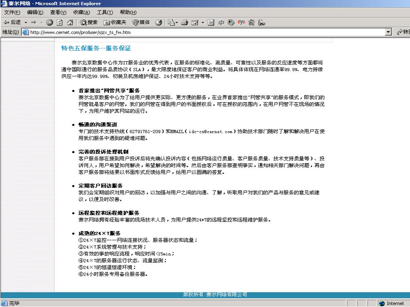Refresh the page with refresh icon

60,22
